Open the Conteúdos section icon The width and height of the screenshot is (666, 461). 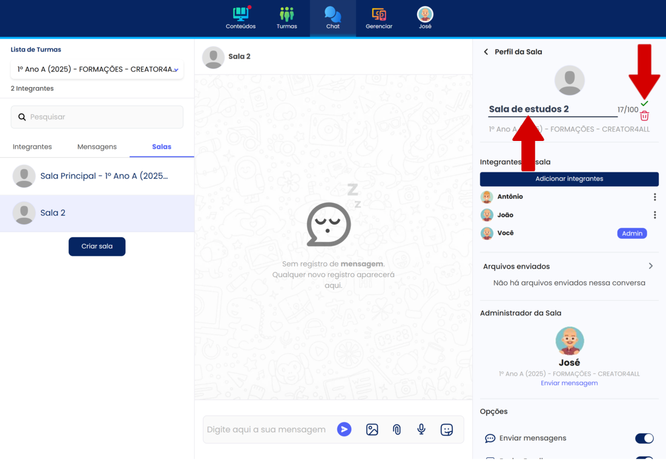[x=240, y=15]
